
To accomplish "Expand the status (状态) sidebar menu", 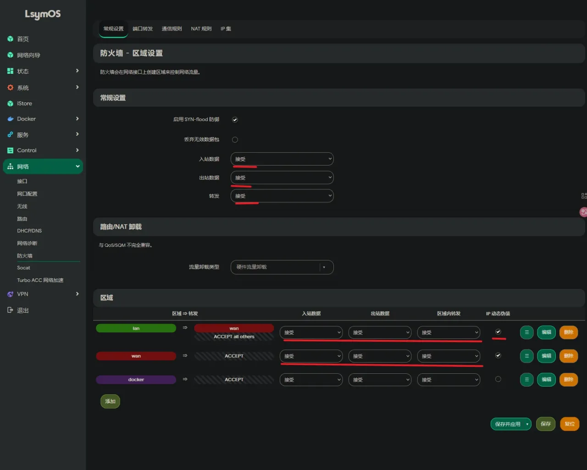I will click(43, 71).
